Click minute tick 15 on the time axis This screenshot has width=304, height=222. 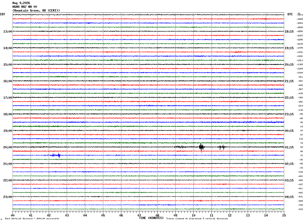[x=284, y=215]
